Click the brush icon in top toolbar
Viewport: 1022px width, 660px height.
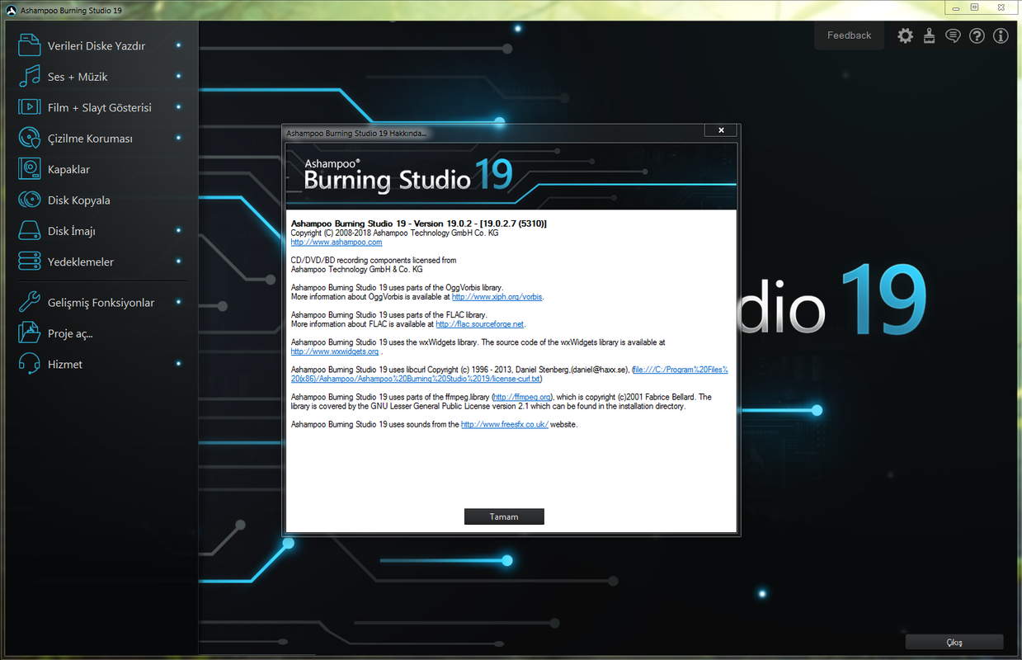[929, 35]
